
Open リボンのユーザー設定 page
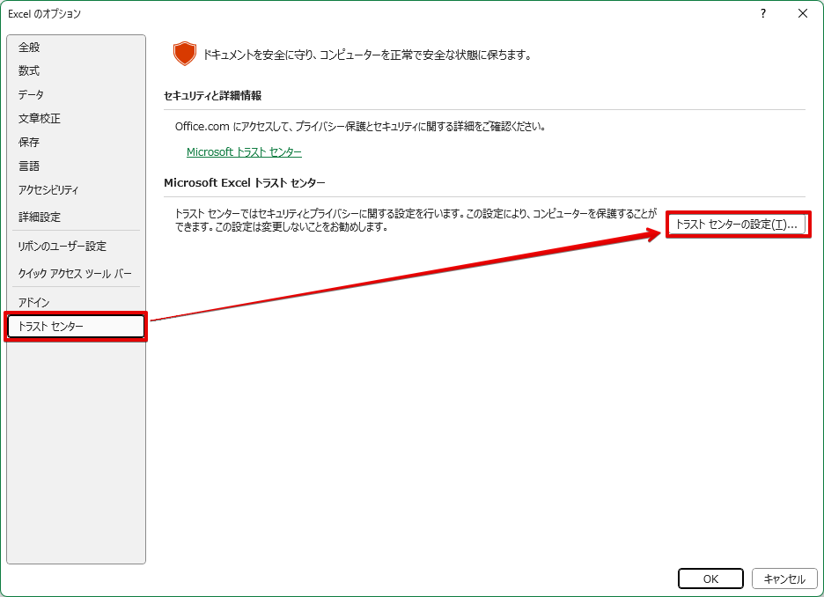77,246
